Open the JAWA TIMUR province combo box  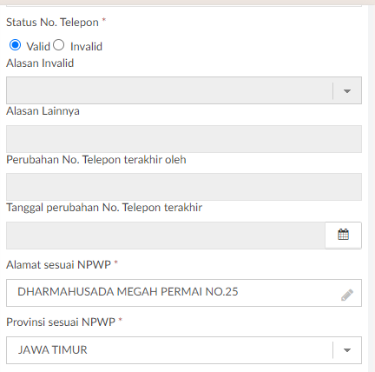[x=184, y=350]
